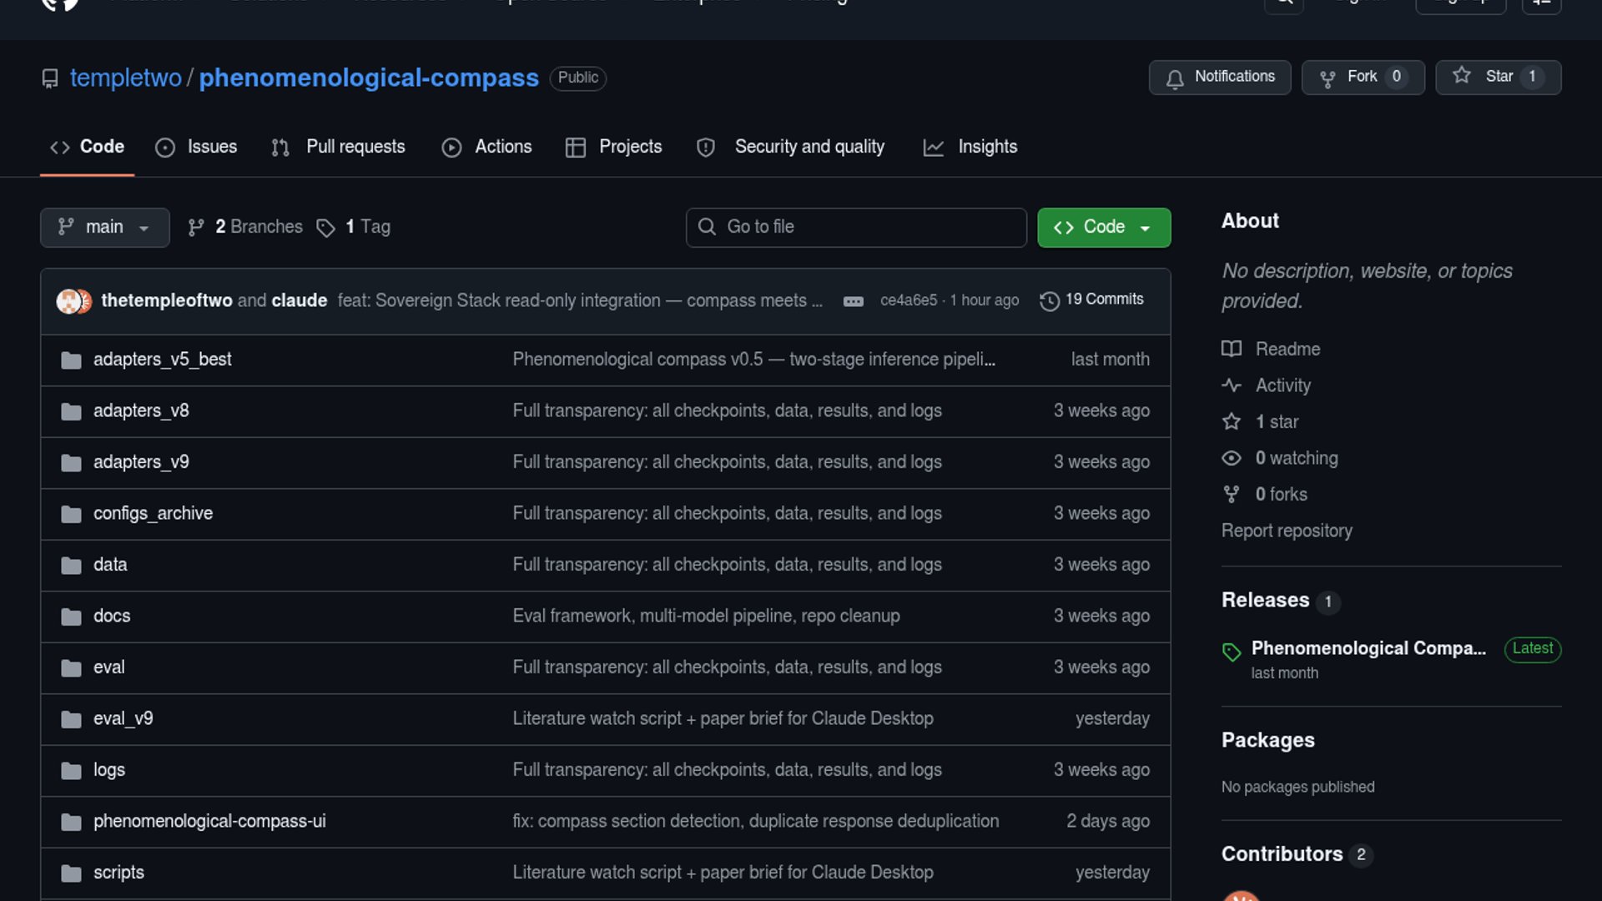
Task: Click the tag icon next to 1 Tag
Action: click(x=325, y=228)
